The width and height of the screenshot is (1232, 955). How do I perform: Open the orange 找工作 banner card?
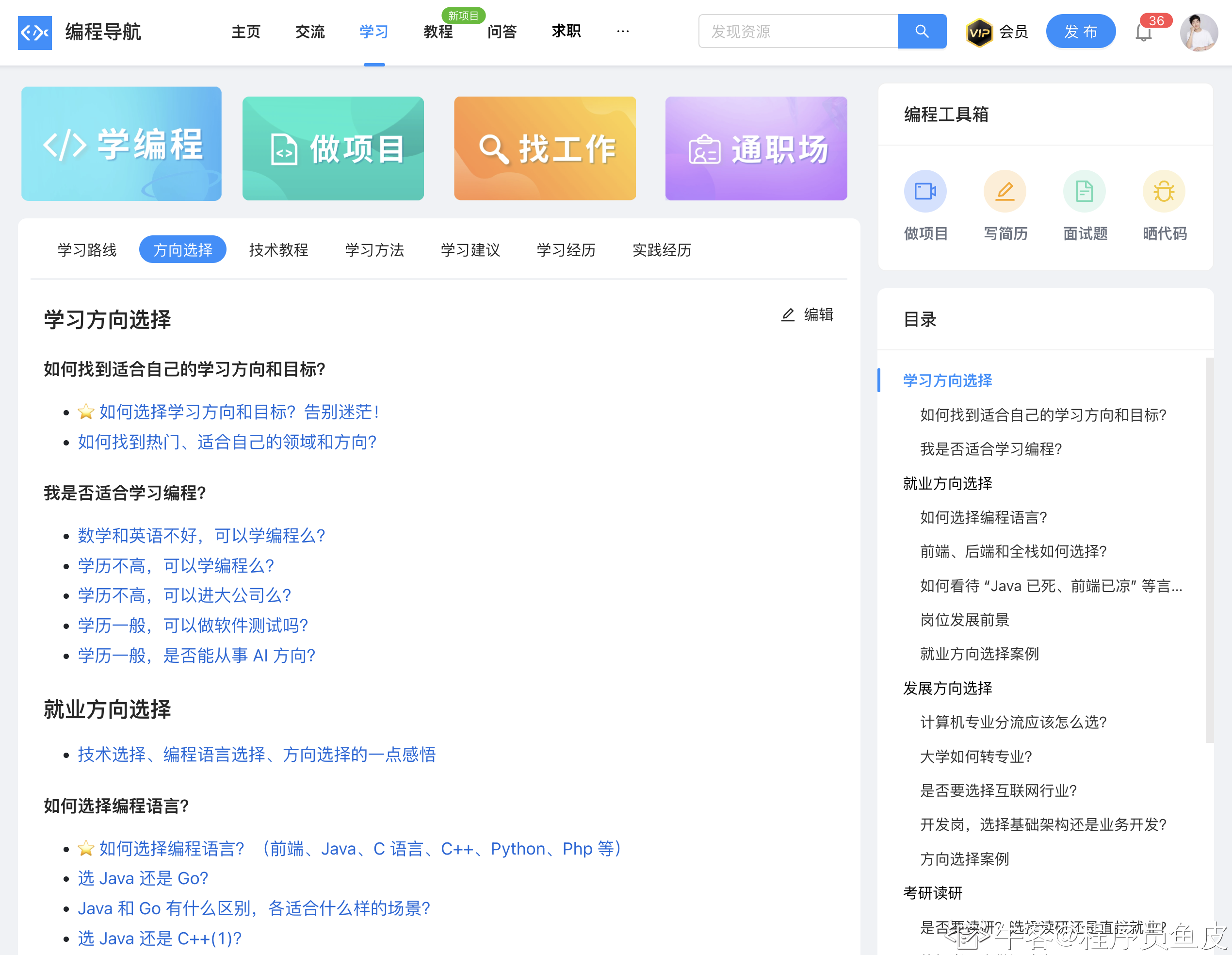point(545,148)
